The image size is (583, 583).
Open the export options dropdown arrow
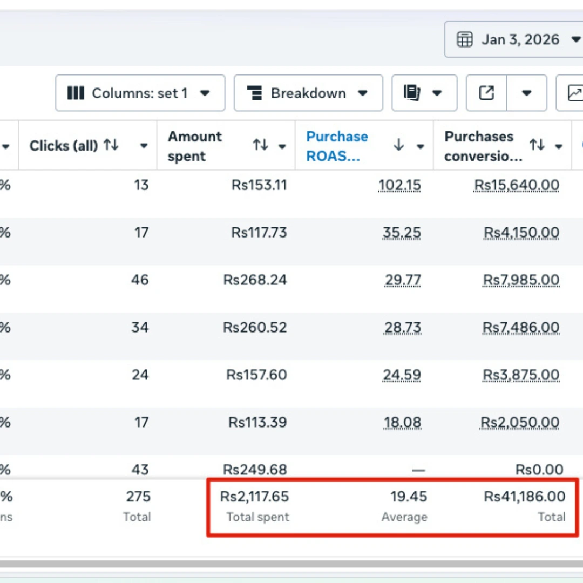click(x=526, y=93)
